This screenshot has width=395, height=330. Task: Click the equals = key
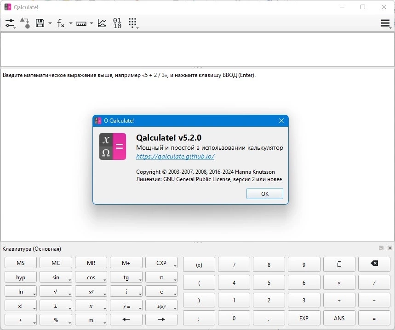point(374,318)
